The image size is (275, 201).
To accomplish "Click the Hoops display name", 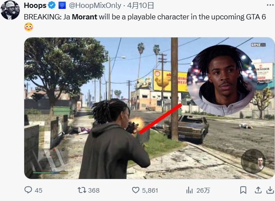I will (x=35, y=6).
